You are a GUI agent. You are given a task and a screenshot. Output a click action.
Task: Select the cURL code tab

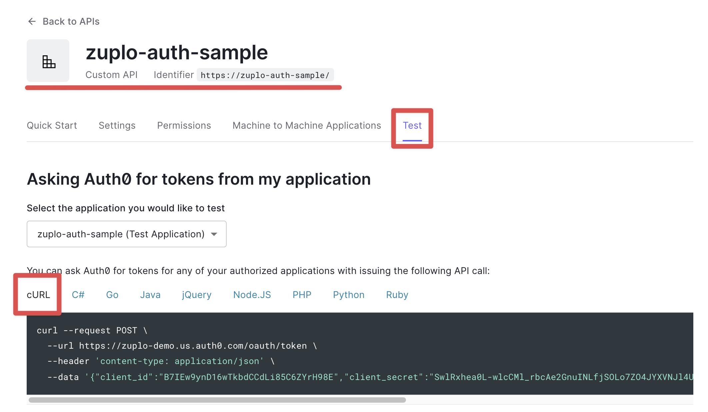click(x=38, y=295)
